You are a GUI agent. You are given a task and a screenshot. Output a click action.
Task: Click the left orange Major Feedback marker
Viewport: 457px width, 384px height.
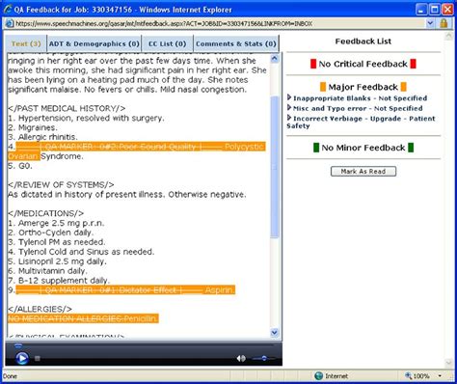point(323,87)
